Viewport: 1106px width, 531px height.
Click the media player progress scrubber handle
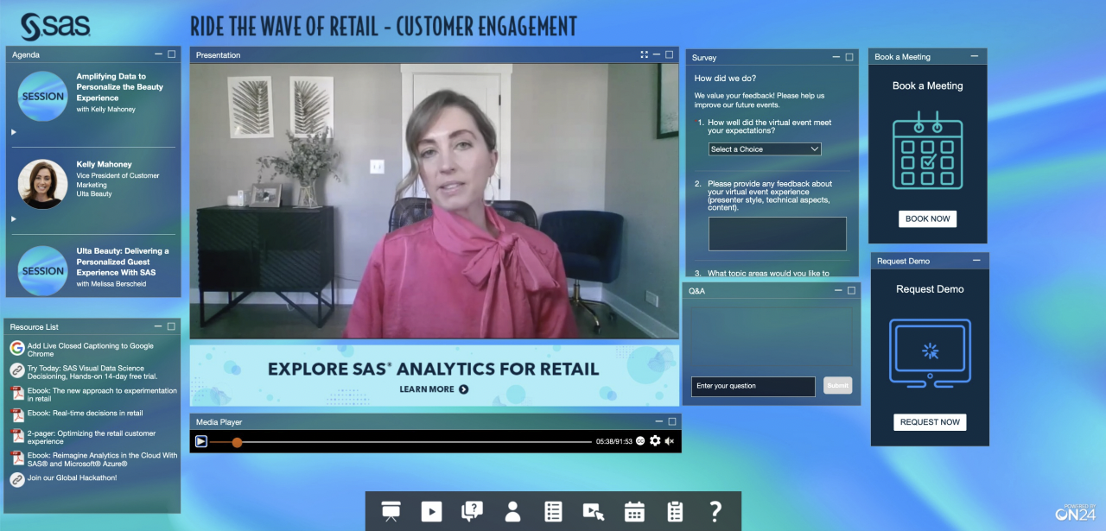(237, 442)
